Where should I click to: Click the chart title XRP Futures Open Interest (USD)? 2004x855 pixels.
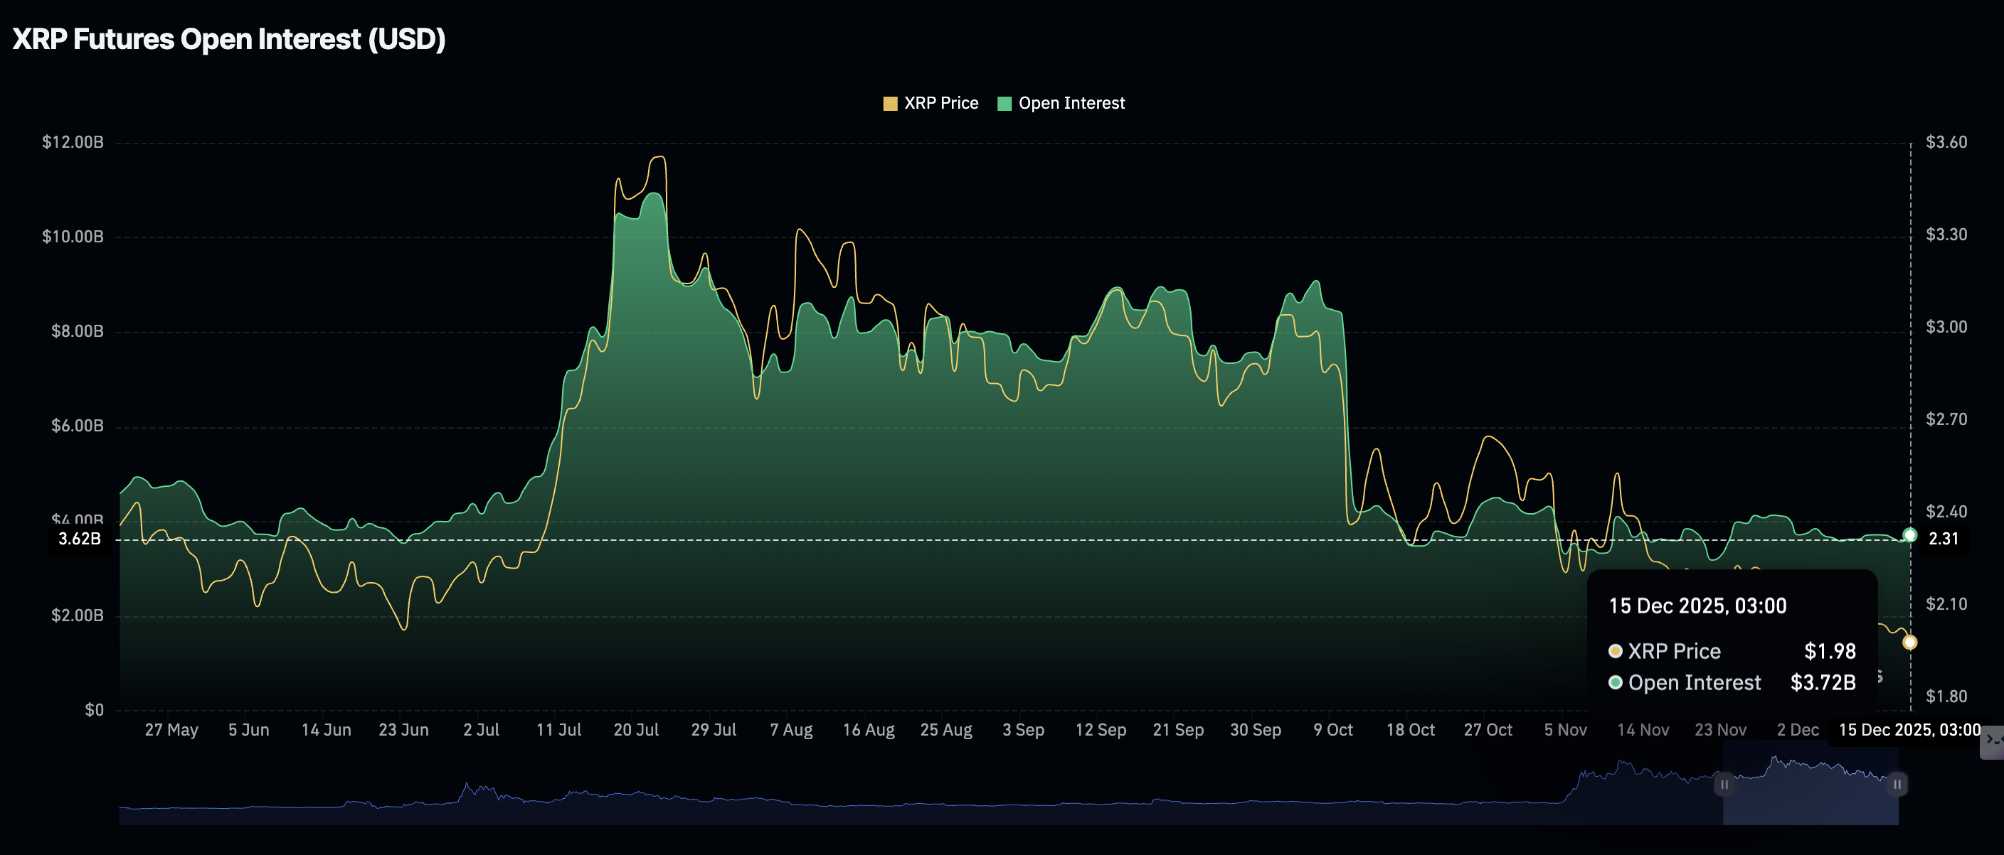(x=230, y=37)
